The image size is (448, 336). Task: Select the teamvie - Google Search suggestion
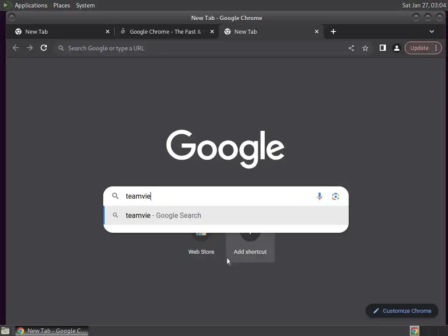tap(226, 215)
